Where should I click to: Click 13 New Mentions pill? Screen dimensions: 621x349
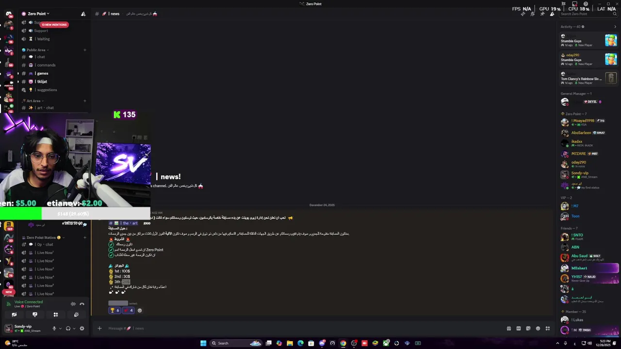click(x=54, y=25)
